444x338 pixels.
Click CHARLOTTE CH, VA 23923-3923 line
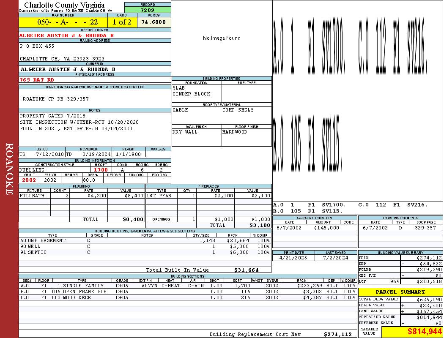click(62, 59)
